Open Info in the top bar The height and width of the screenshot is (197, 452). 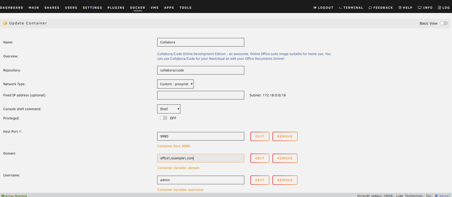pyautogui.click(x=425, y=7)
